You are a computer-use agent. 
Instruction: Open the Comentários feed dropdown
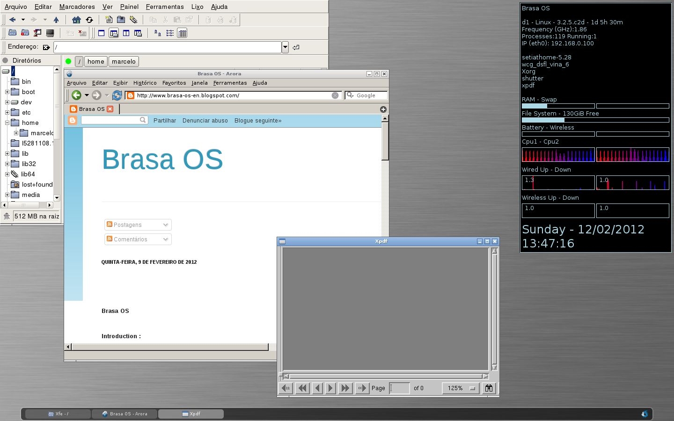tap(138, 240)
